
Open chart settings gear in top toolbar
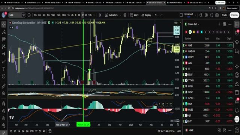pyautogui.click(x=206, y=15)
